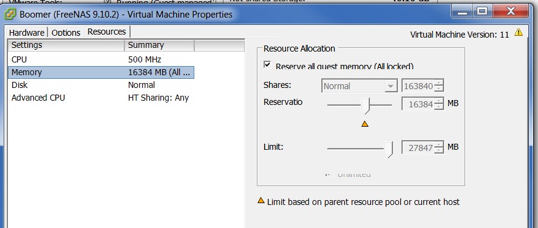
Task: Close the Virtual Machine Properties window
Action: point(511,12)
